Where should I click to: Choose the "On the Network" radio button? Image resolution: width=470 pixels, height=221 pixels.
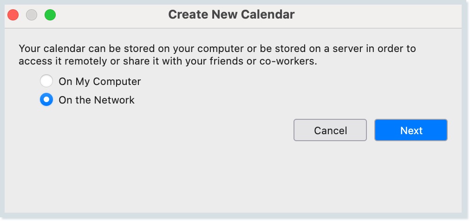pos(46,100)
